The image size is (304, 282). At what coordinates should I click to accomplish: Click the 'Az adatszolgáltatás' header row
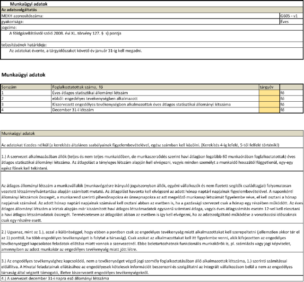152,10
